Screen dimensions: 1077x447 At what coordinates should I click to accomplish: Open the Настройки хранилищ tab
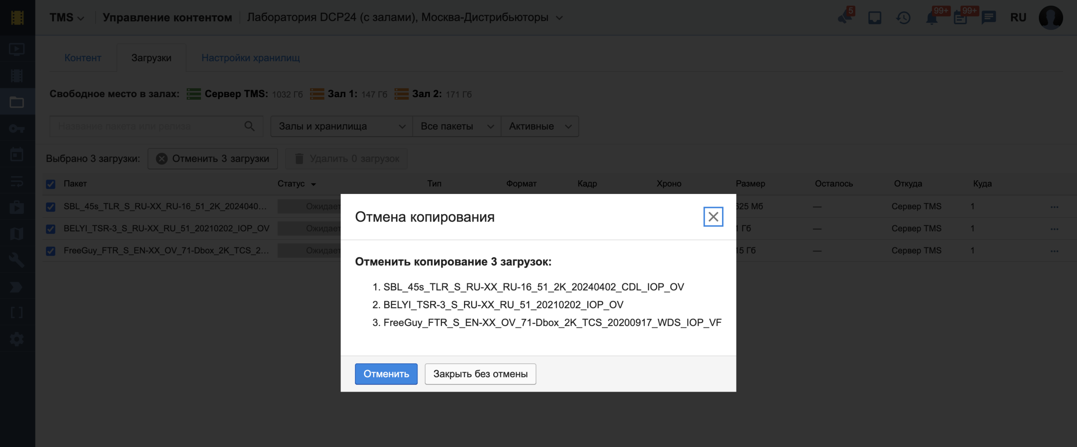(250, 58)
